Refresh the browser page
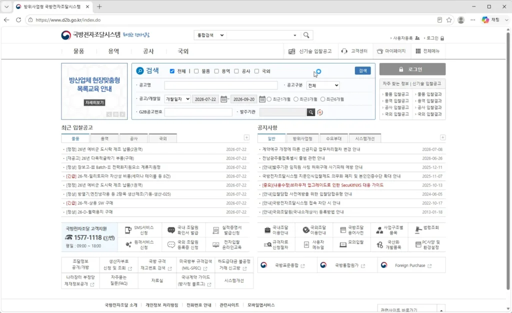Screen dimensions: 512x313 click(x=18, y=20)
